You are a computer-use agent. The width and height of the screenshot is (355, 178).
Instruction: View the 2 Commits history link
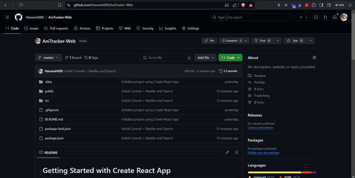tap(228, 71)
